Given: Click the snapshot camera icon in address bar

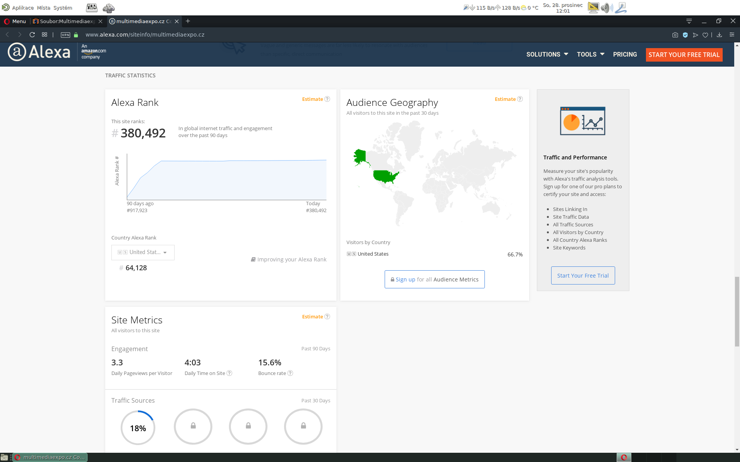Looking at the screenshot, I should click(675, 35).
